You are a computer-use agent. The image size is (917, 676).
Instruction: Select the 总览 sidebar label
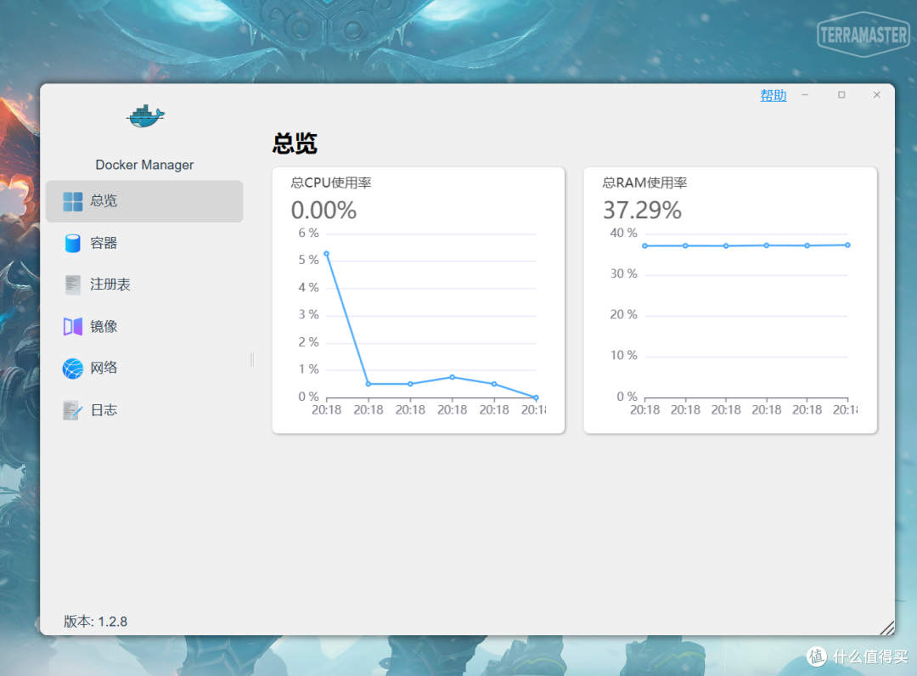point(104,200)
